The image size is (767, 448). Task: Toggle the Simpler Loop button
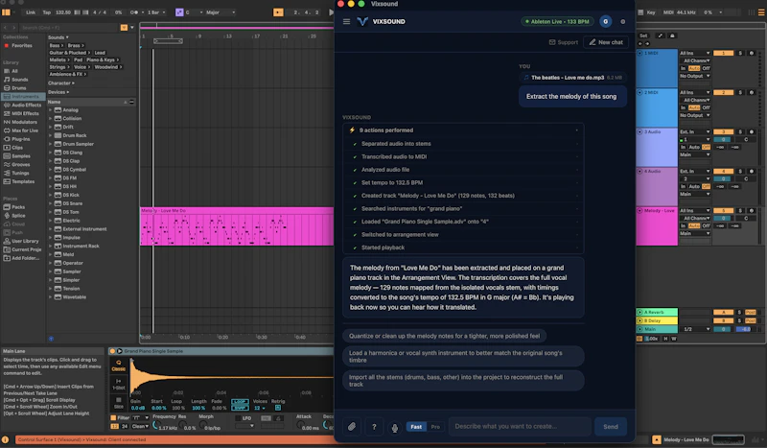[x=240, y=402]
